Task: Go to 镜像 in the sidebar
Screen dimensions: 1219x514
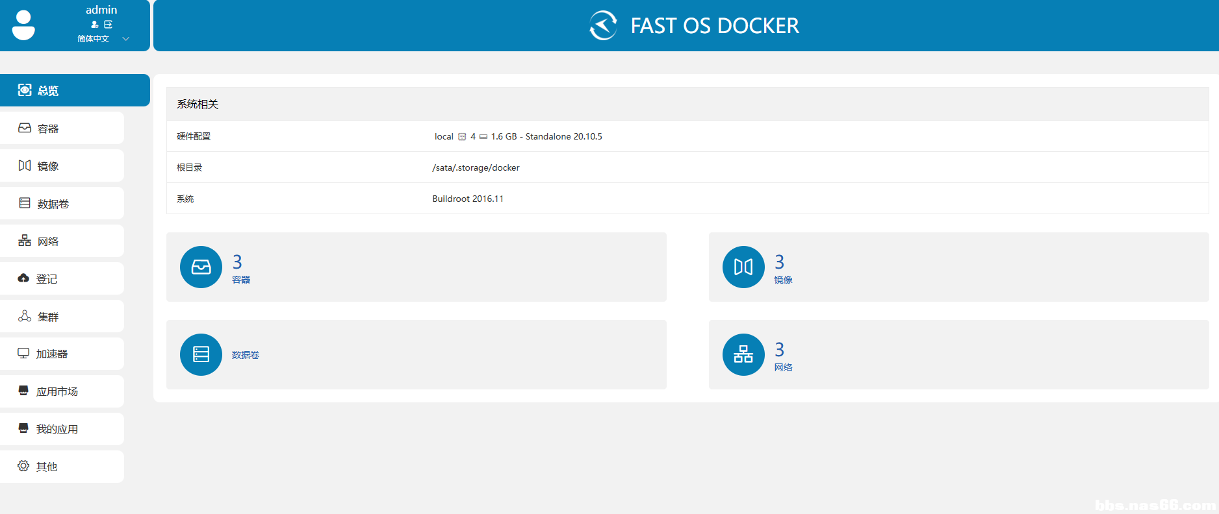Action: pos(62,166)
